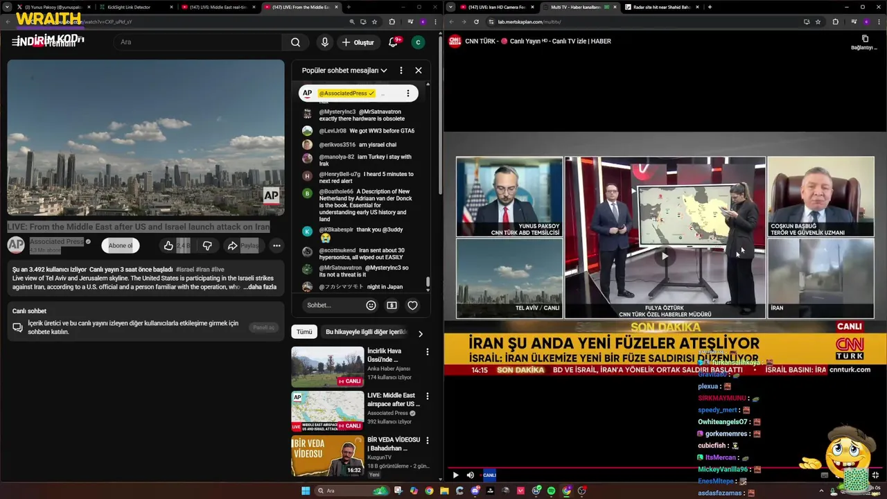Switch to LIVE: Iran HD Camera Feed tab
This screenshot has width=887, height=499.
click(497, 7)
